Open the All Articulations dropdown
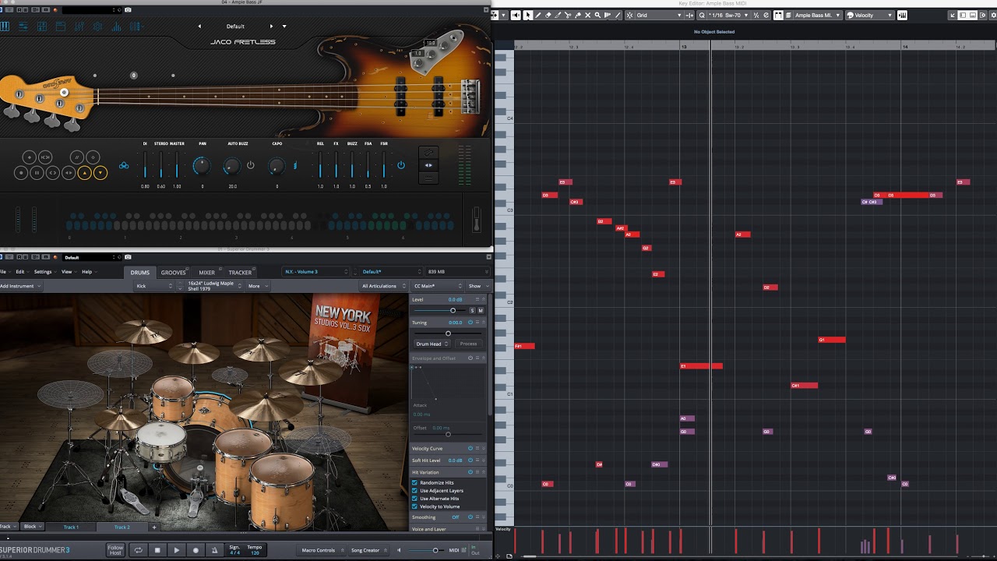 (383, 286)
